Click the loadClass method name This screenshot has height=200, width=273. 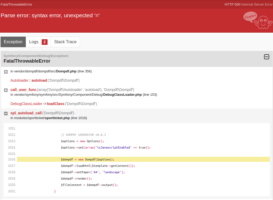click(56, 104)
